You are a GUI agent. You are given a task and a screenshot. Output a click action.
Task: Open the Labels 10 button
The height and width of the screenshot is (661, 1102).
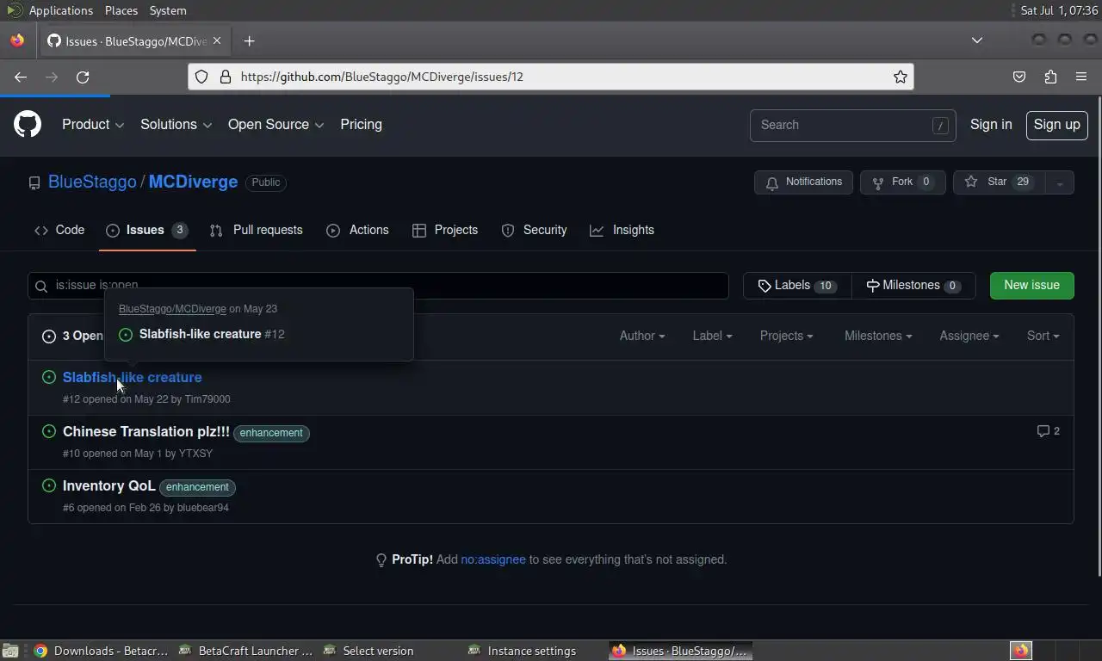[797, 285]
